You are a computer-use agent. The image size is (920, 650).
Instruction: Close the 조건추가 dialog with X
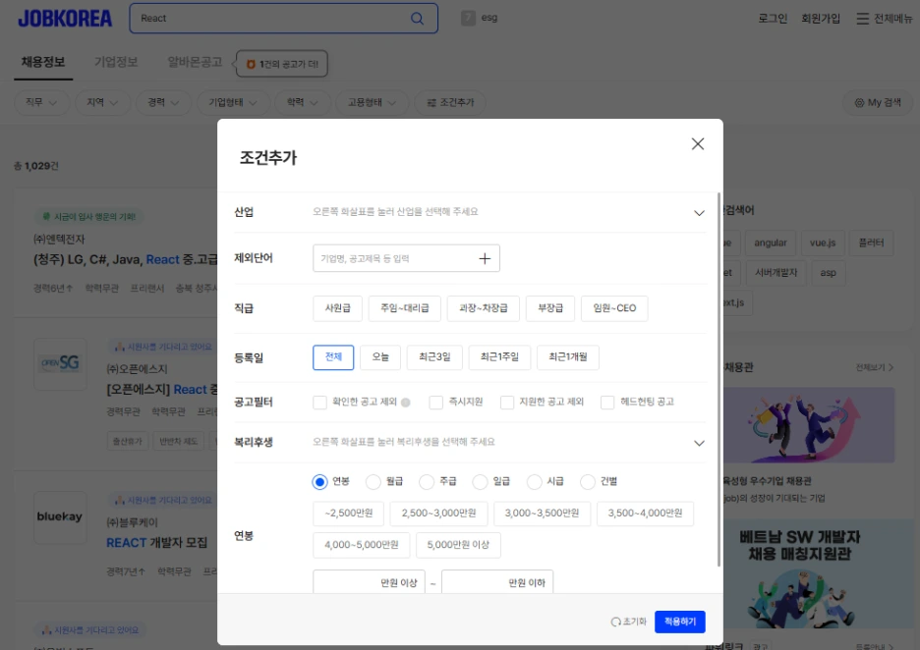coord(698,143)
